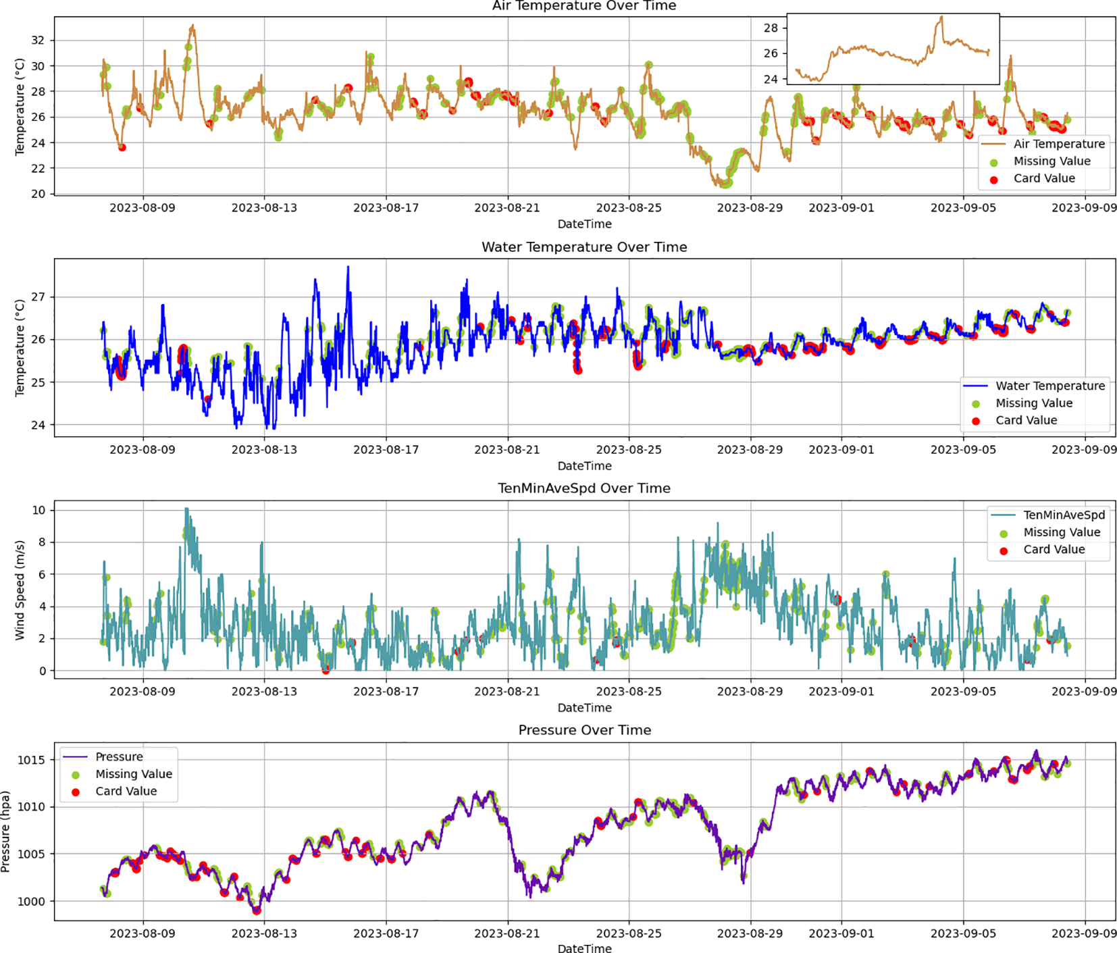Click green Missing Value marker in TenMinAveSpd legend

pyautogui.click(x=1004, y=534)
